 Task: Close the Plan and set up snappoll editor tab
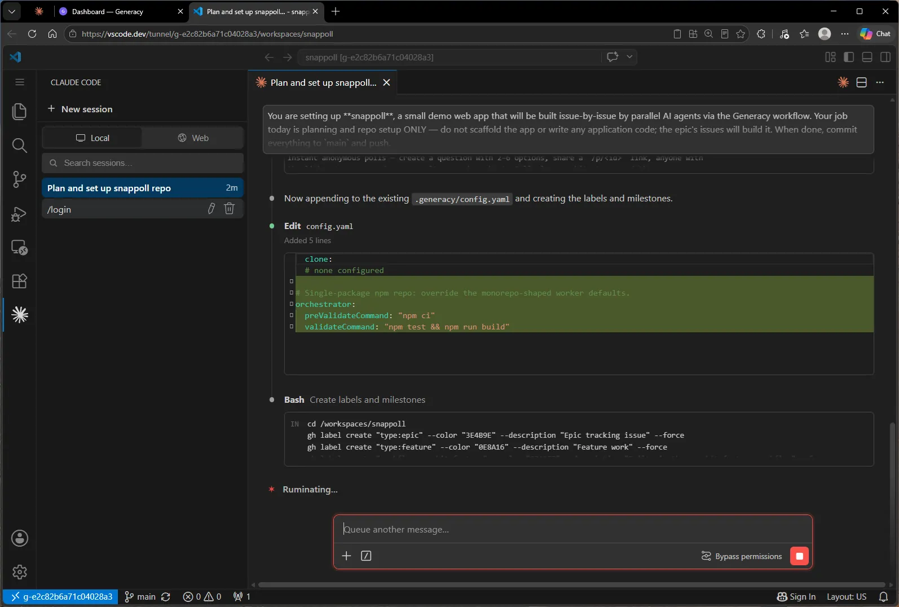(x=386, y=82)
